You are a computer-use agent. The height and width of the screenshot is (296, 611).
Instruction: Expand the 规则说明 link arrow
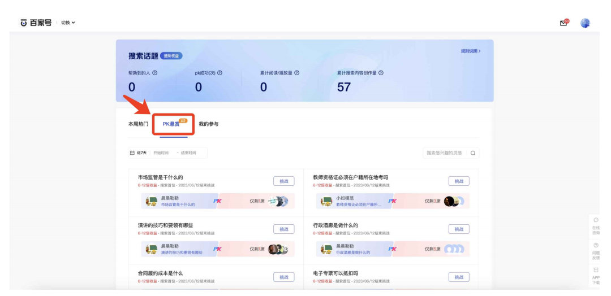471,51
